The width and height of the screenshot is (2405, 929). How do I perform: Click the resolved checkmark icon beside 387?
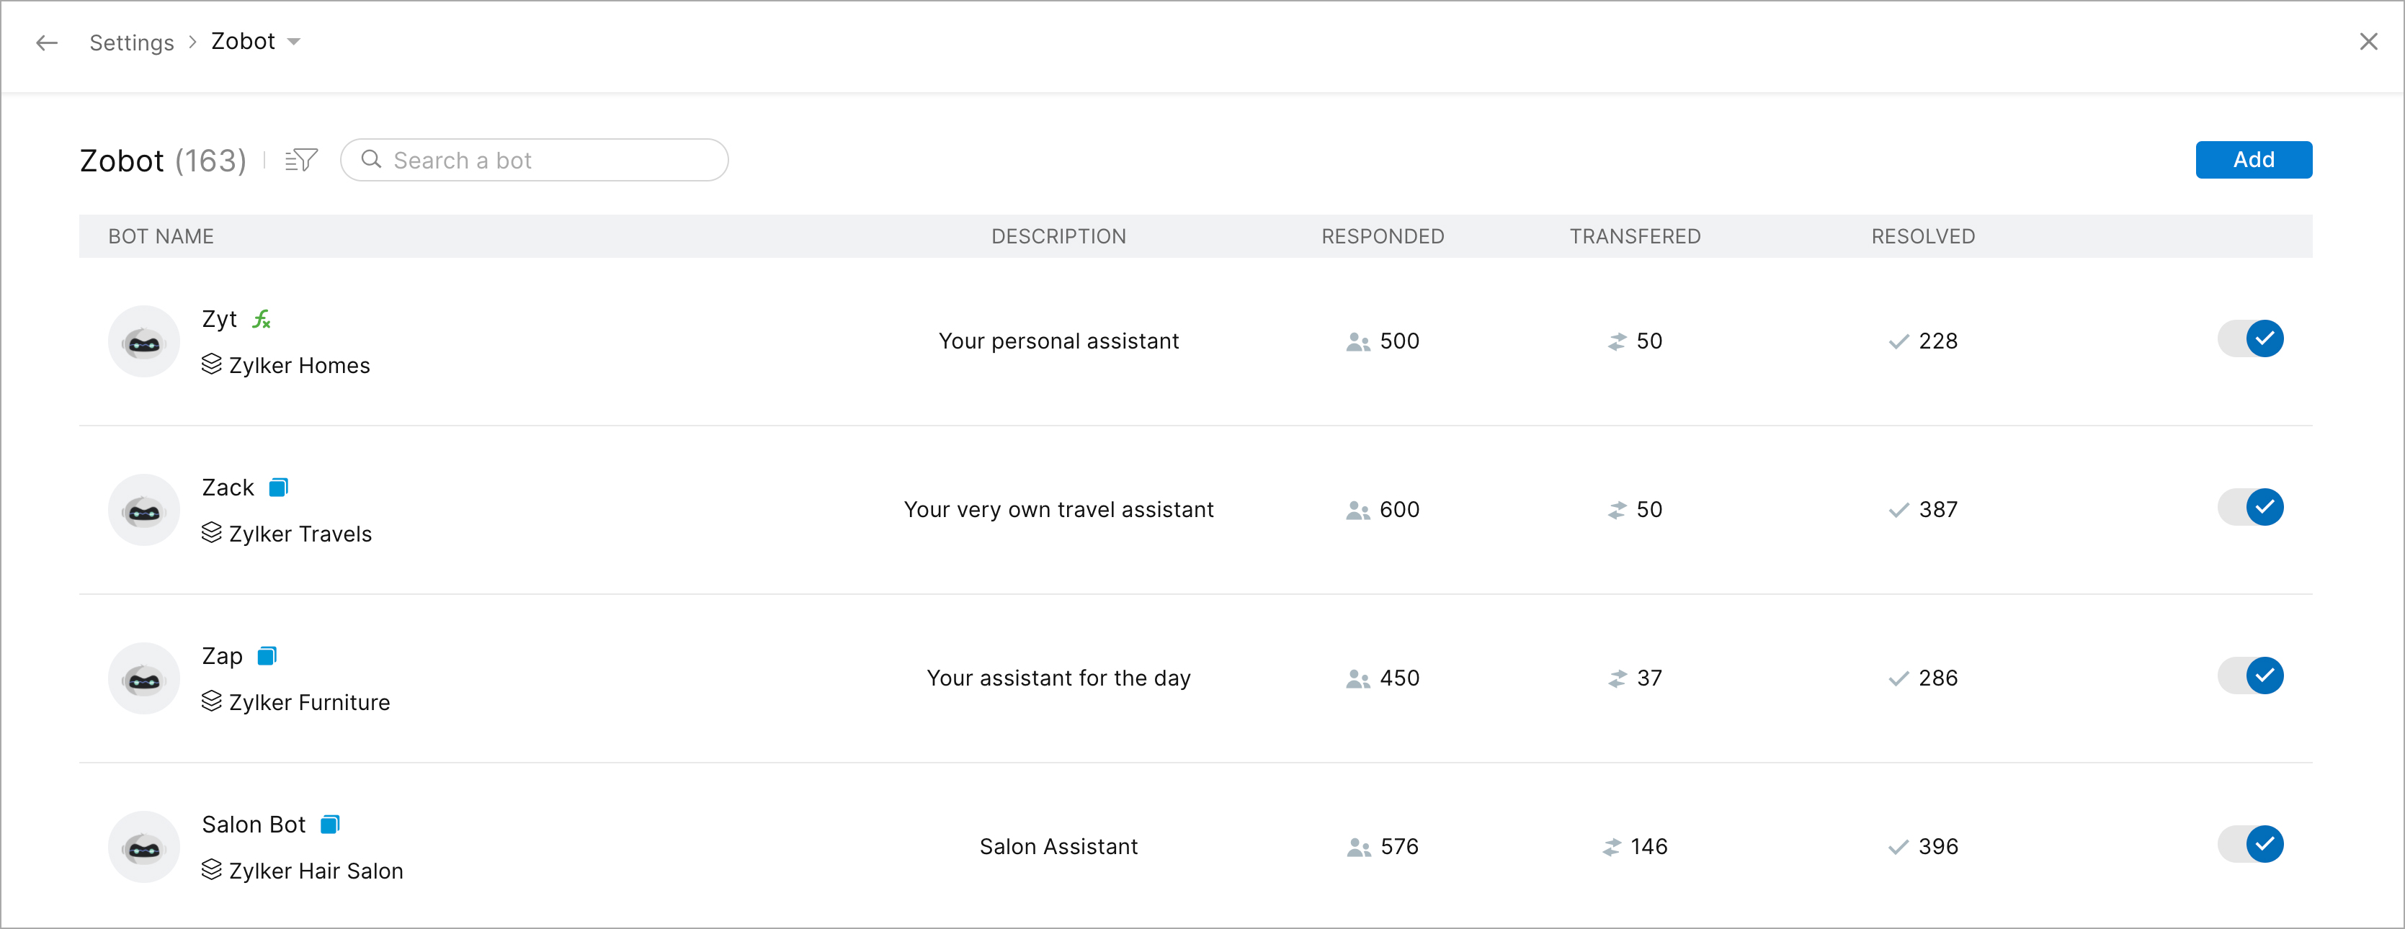point(1898,511)
